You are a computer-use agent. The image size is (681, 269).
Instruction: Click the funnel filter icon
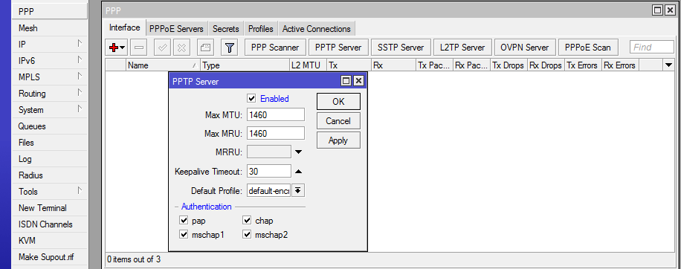point(230,48)
